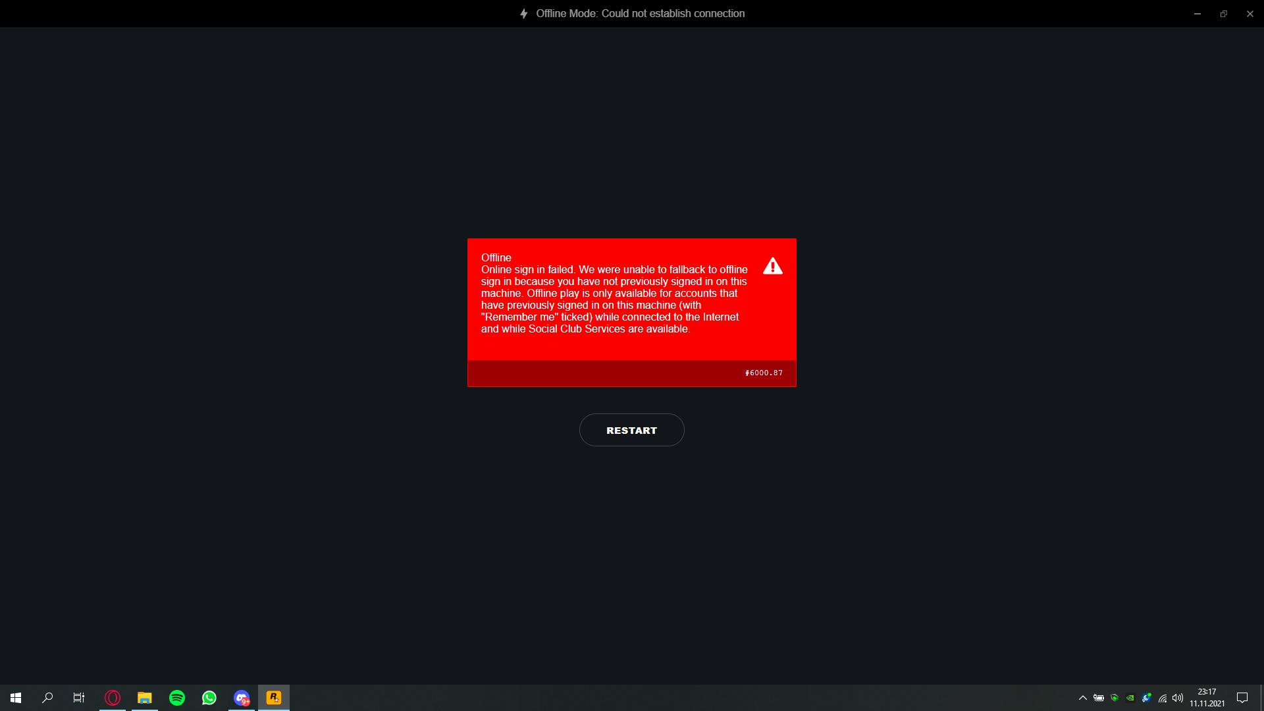Click the NVIDIA tray icon
Viewport: 1264px width, 711px height.
click(x=1130, y=698)
